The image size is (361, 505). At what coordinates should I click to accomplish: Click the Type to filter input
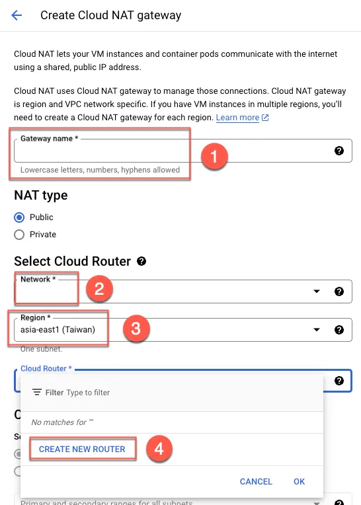click(88, 393)
